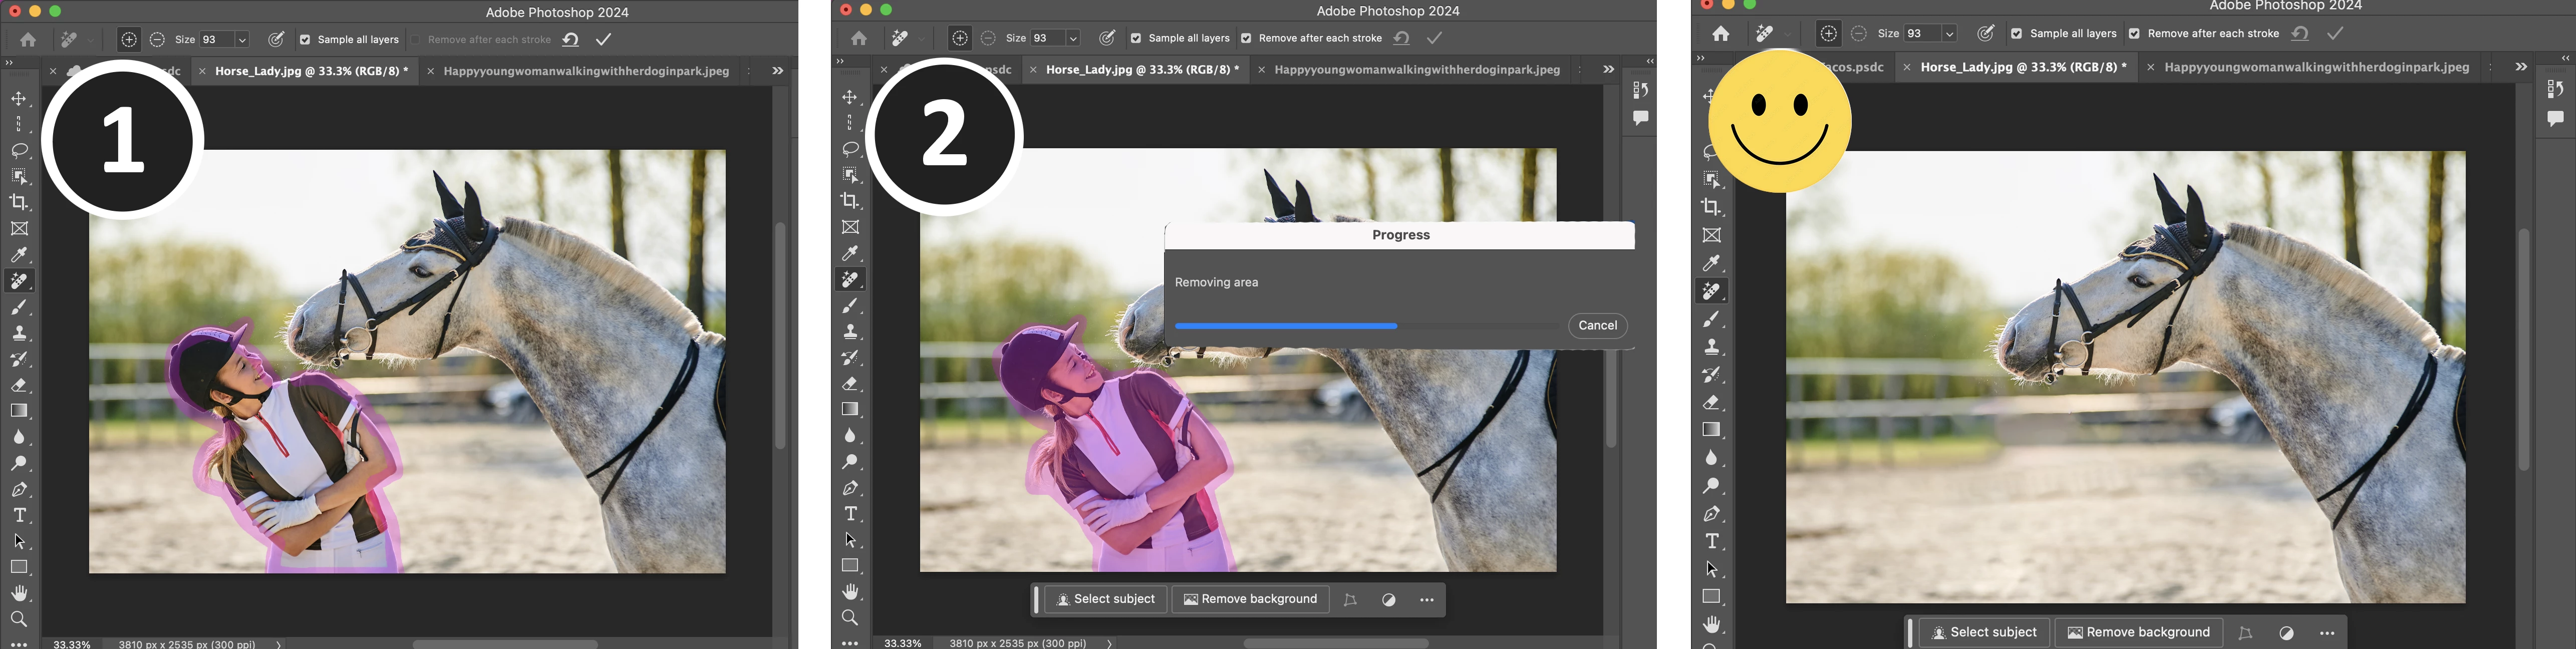Viewport: 2576px width, 649px height.
Task: Cancel the Removing area progress dialog
Action: click(1597, 325)
